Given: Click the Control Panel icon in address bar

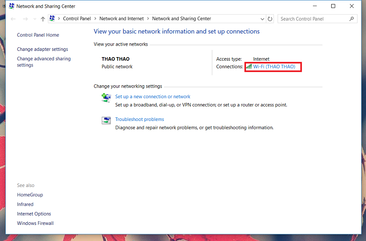Looking at the screenshot, I should 52,18.
